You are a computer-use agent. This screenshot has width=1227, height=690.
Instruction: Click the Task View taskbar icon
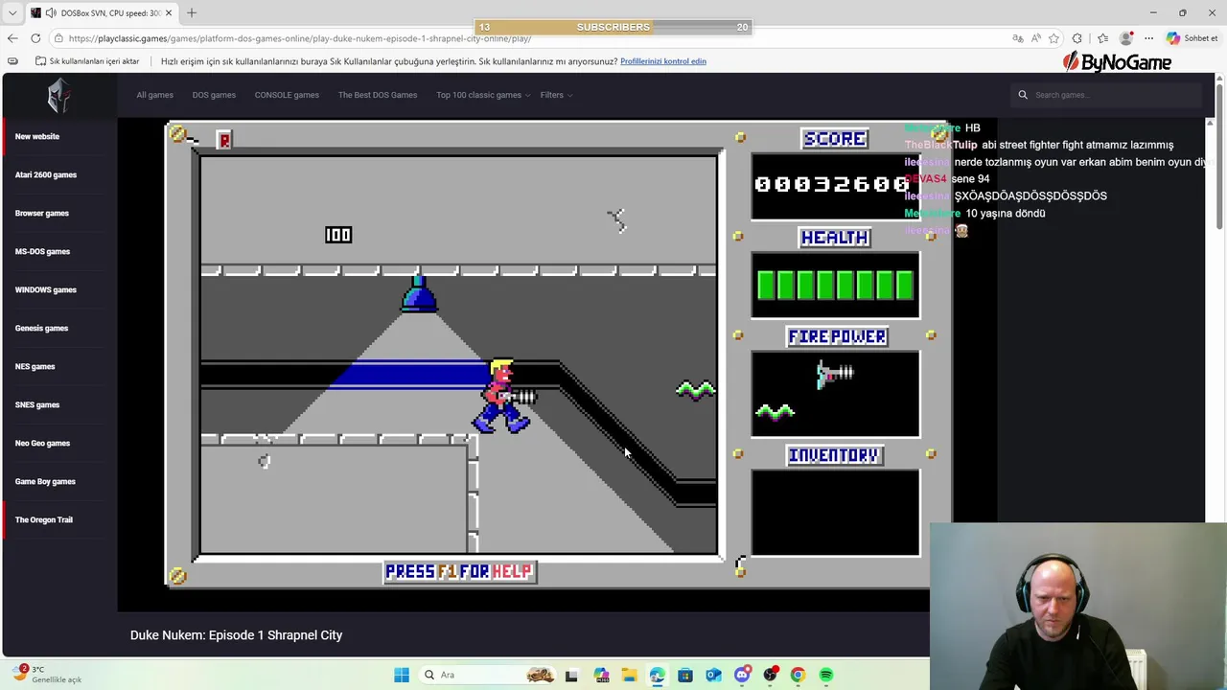click(571, 675)
